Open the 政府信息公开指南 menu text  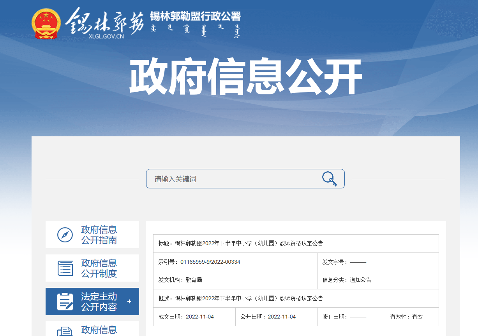coord(99,235)
